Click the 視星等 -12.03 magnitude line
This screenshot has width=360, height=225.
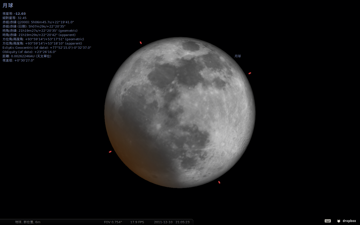[14, 14]
